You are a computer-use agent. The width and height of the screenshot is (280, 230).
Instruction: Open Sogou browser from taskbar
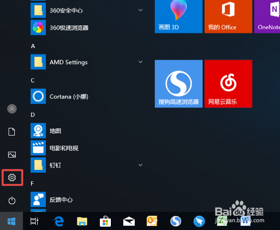[176, 221]
